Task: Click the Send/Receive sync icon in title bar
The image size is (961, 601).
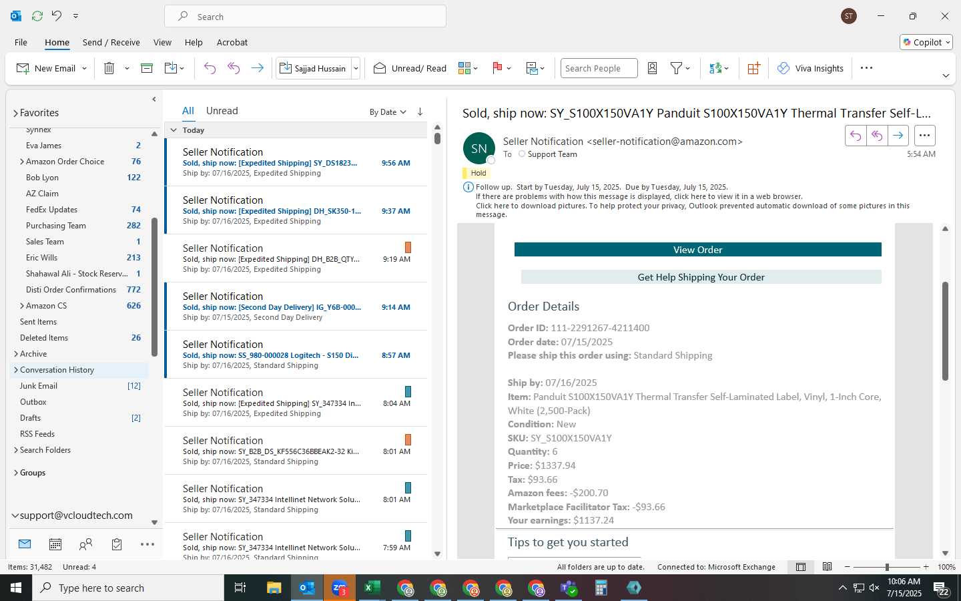Action: [37, 15]
